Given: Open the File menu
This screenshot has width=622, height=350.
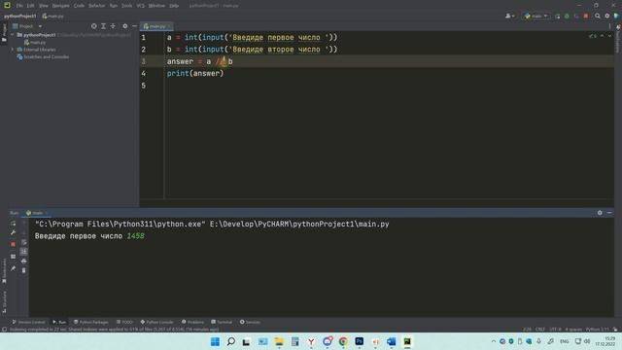Looking at the screenshot, I should click(x=19, y=6).
